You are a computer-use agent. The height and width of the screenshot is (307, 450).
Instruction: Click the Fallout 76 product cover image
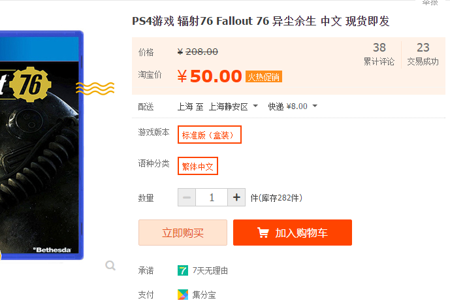click(42, 145)
